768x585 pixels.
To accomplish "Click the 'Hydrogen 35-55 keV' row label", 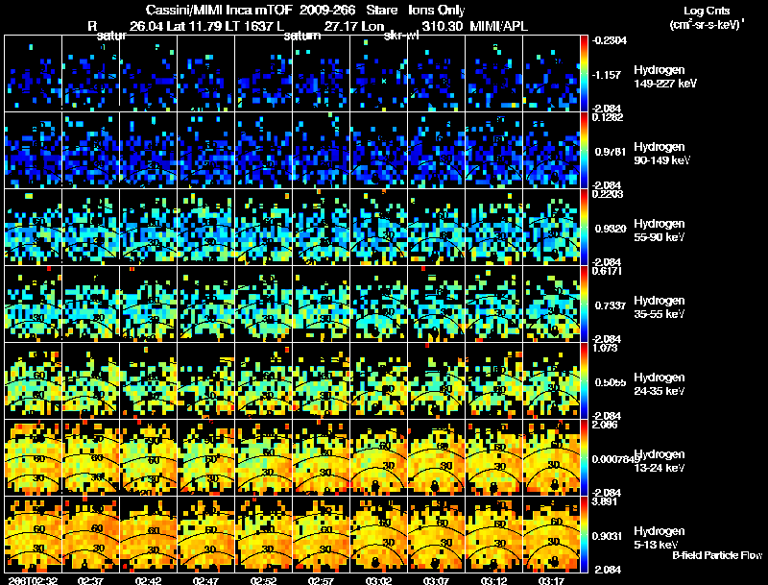I will click(x=659, y=307).
